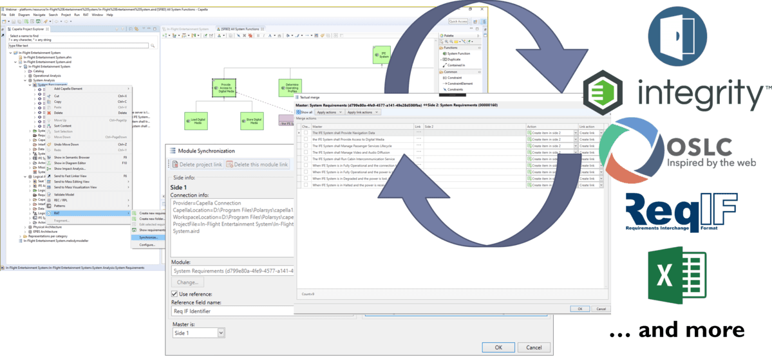This screenshot has height=357, width=772.
Task: Click Cancel in Module Synchronization dialog
Action: pyautogui.click(x=534, y=347)
